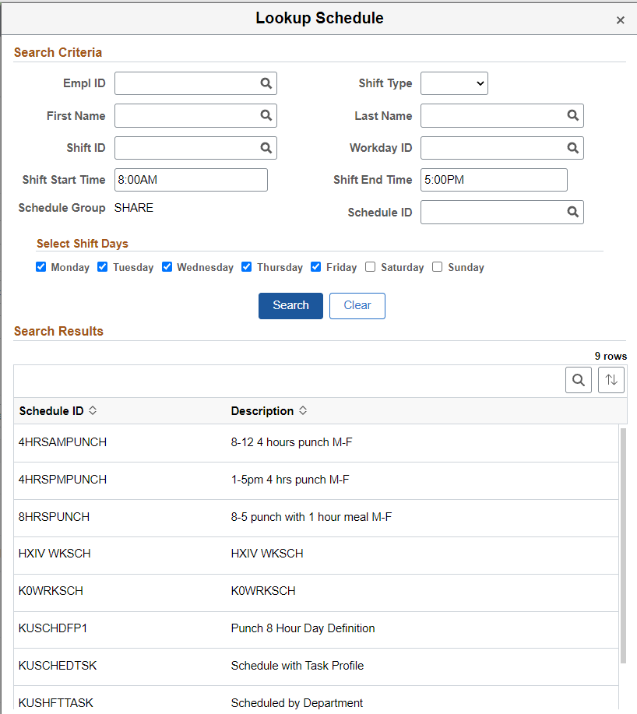Open the First Name lookup icon
Screen dimensions: 637x714
click(x=266, y=115)
